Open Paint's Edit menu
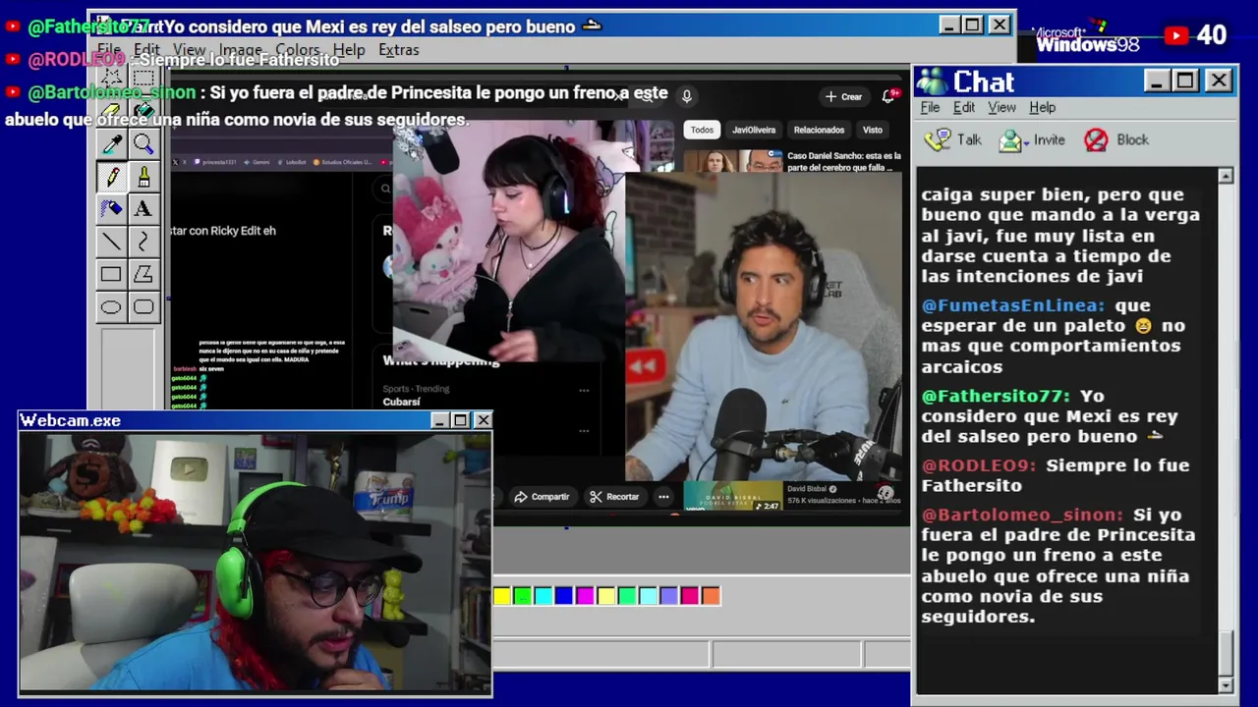Image resolution: width=1258 pixels, height=707 pixels. [146, 50]
